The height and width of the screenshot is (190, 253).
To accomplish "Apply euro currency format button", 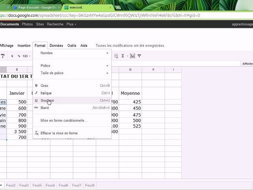I will pyautogui.click(x=12, y=56).
